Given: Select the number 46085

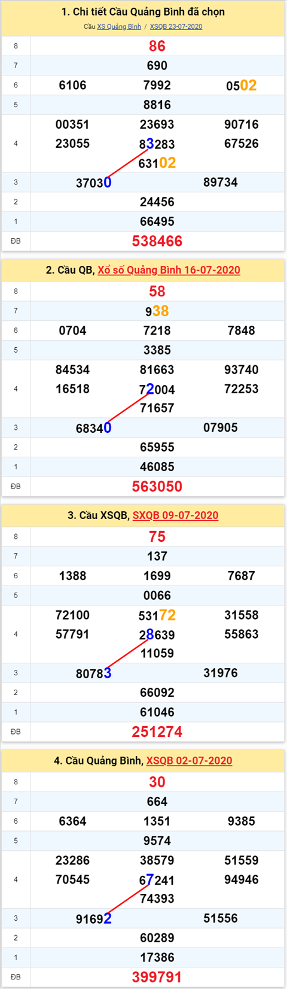Looking at the screenshot, I should [157, 467].
